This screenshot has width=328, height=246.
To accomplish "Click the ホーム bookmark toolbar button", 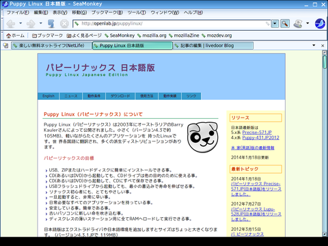I will 16,36.
